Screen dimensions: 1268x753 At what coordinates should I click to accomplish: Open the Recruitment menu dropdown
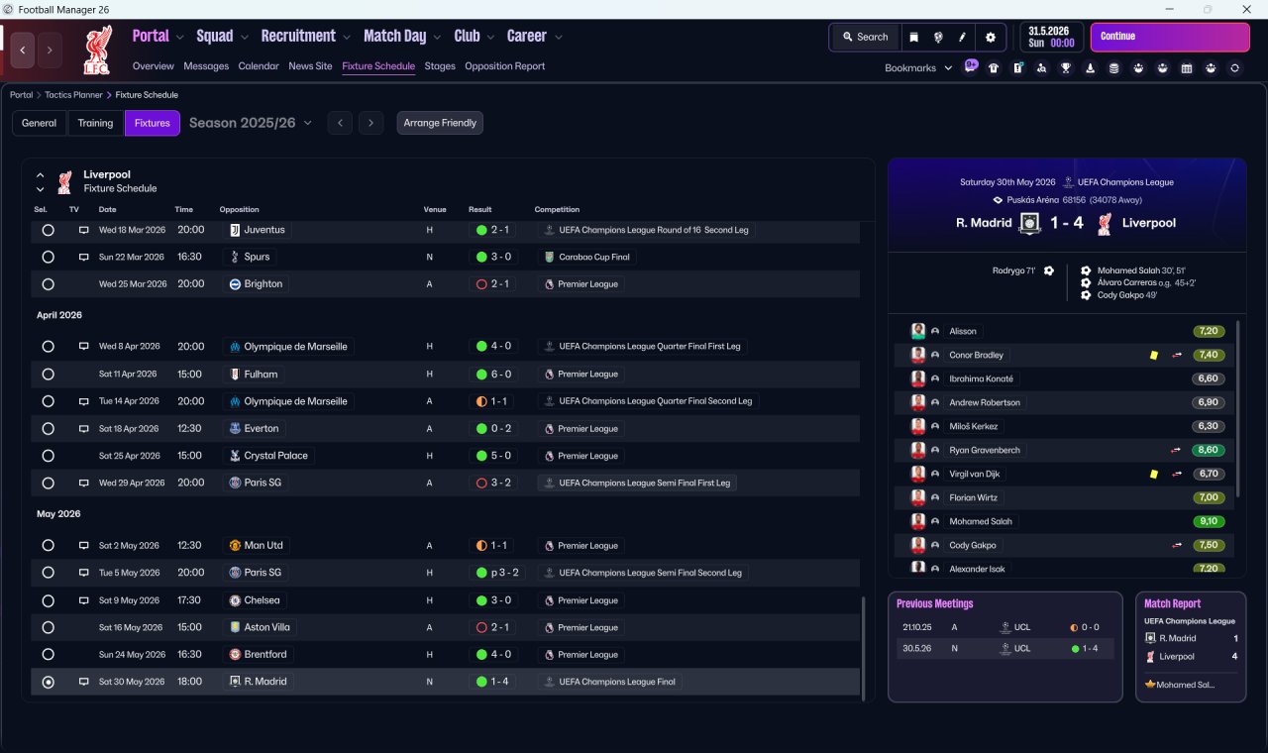(305, 37)
